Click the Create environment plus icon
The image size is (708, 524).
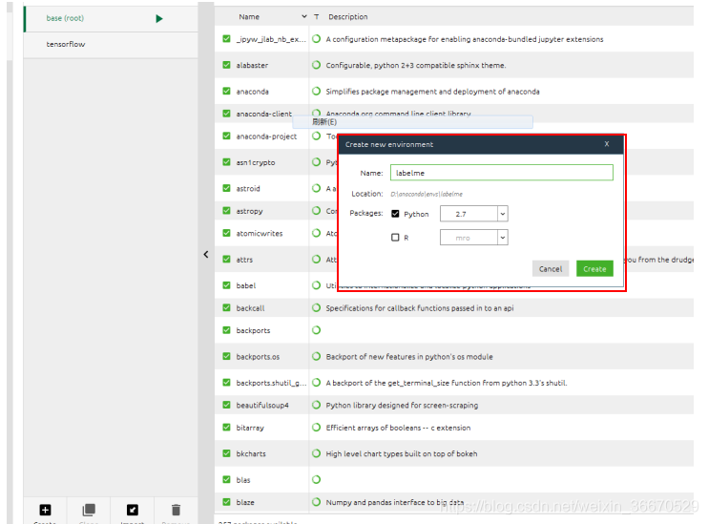pos(45,510)
